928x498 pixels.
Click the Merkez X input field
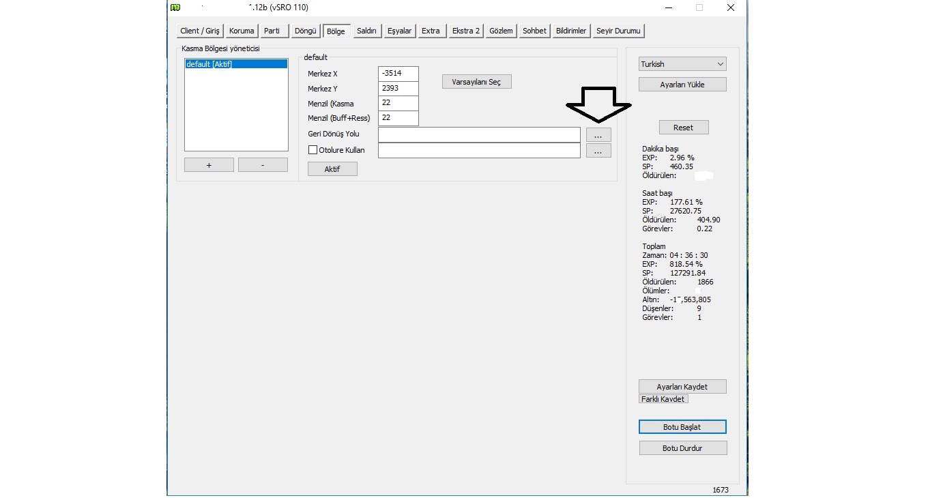398,74
